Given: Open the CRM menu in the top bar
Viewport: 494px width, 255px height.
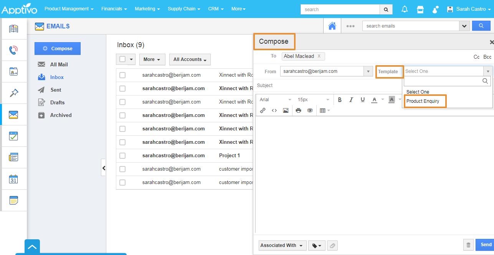Looking at the screenshot, I should point(216,9).
